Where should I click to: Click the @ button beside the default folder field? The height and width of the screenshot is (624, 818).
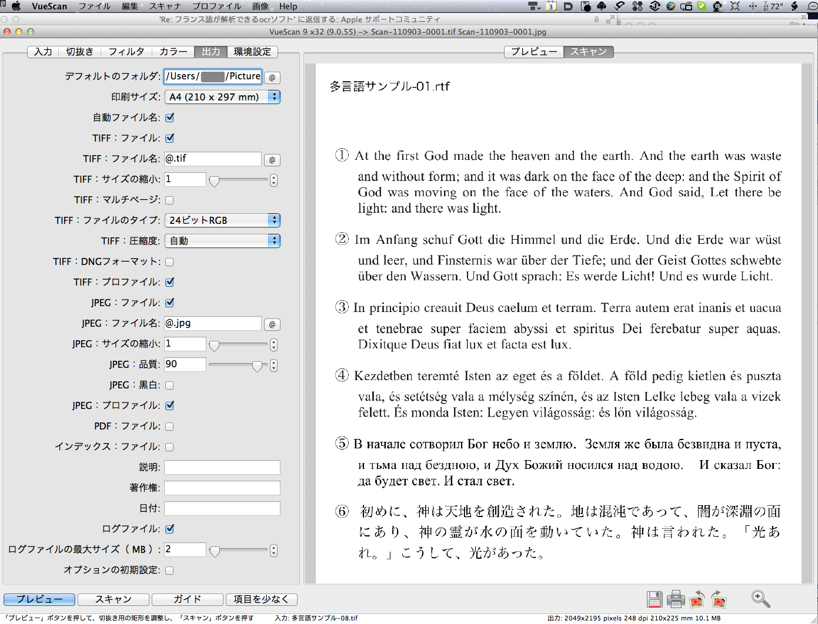click(x=272, y=78)
